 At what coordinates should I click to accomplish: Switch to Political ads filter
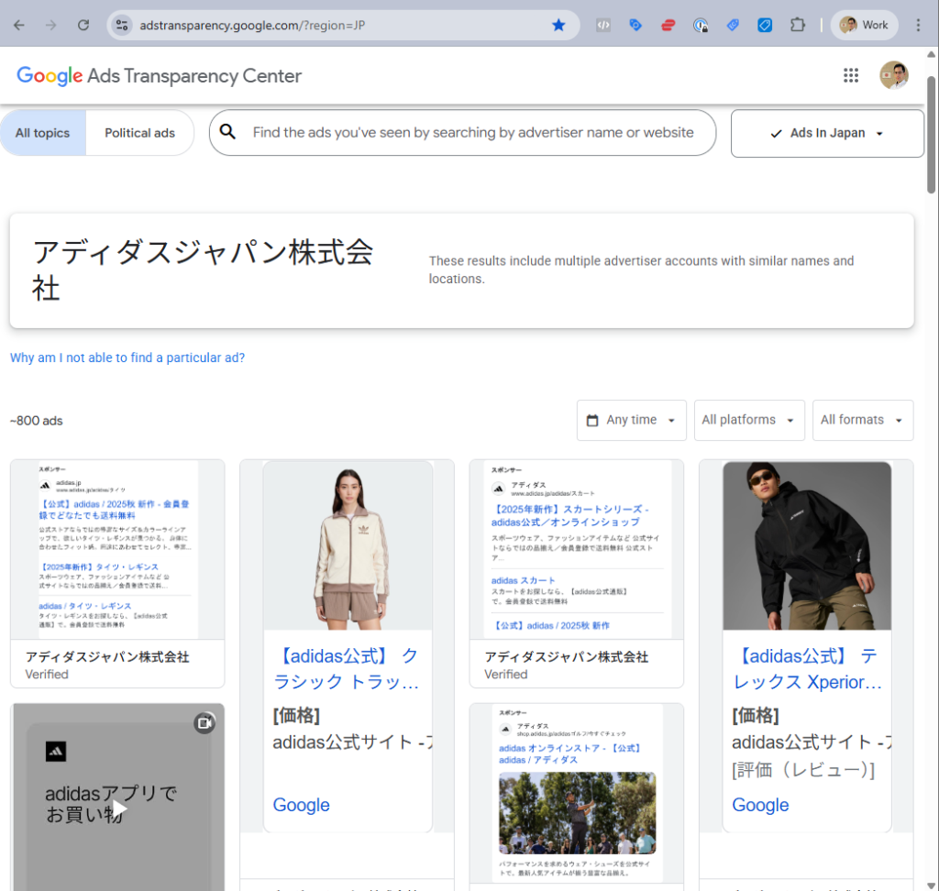tap(139, 133)
